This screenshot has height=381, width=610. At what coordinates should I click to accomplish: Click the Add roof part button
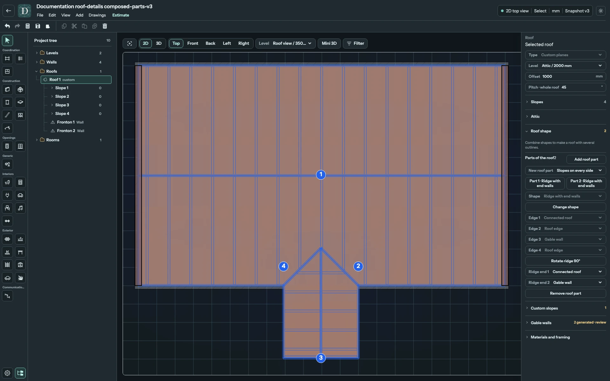pos(586,159)
